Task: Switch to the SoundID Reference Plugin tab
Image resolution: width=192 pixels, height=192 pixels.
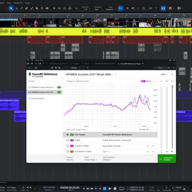Action: click(131, 64)
